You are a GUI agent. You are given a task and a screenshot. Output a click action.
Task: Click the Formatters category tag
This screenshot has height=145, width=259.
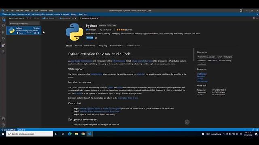pos(202,60)
